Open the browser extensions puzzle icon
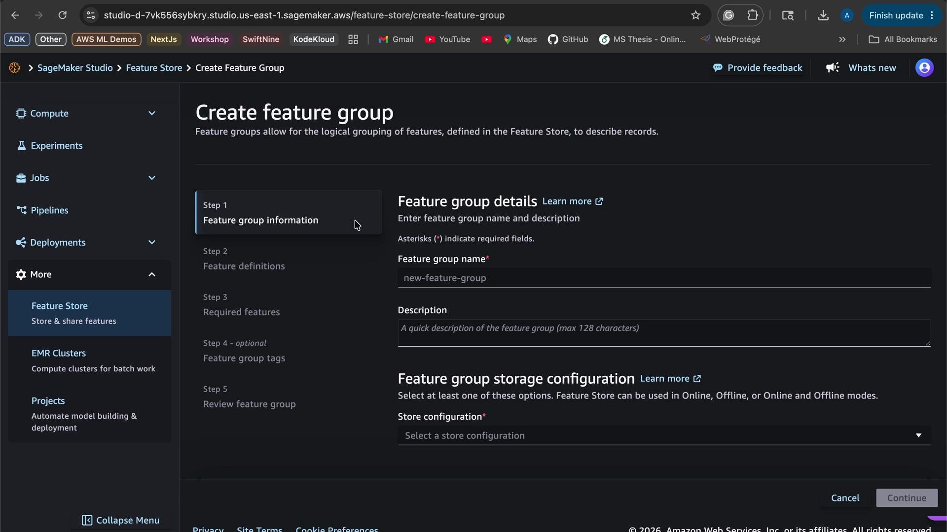This screenshot has height=532, width=947. click(x=752, y=15)
